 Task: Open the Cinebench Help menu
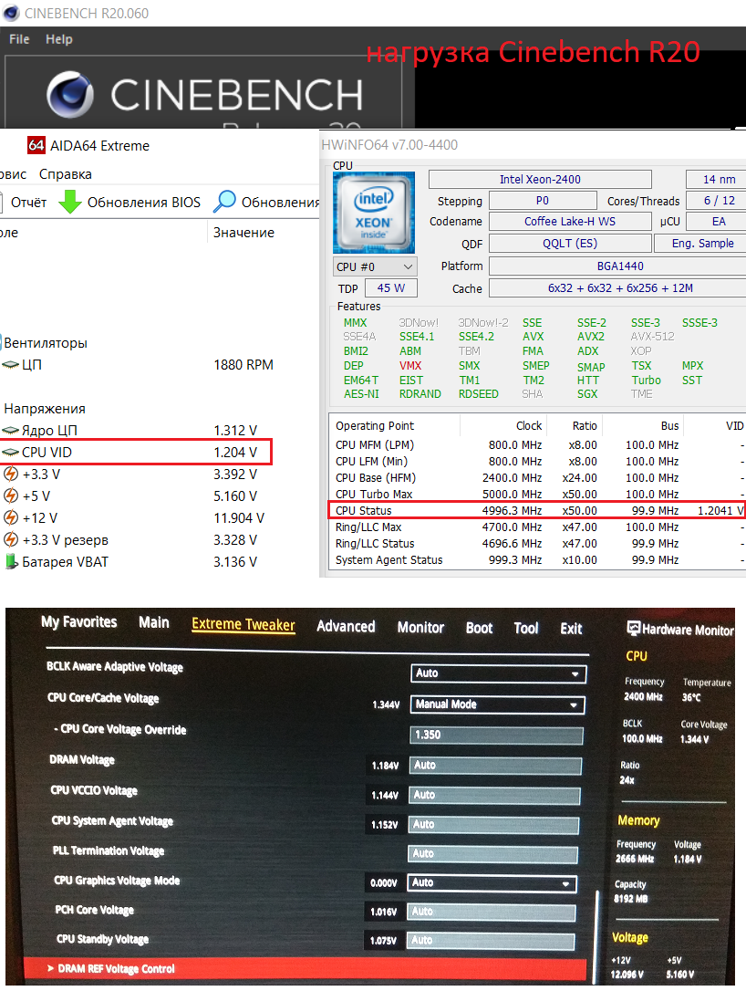click(58, 39)
